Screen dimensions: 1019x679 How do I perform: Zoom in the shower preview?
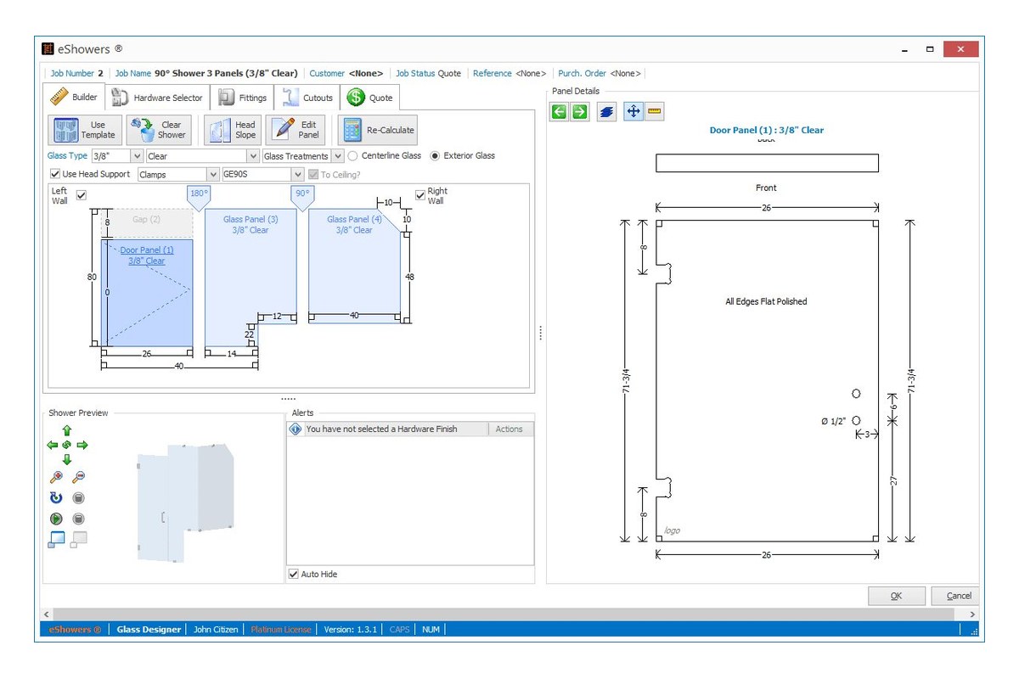[57, 477]
